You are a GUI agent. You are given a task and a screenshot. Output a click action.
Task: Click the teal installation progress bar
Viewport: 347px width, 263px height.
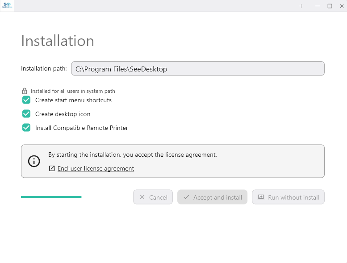pos(51,197)
